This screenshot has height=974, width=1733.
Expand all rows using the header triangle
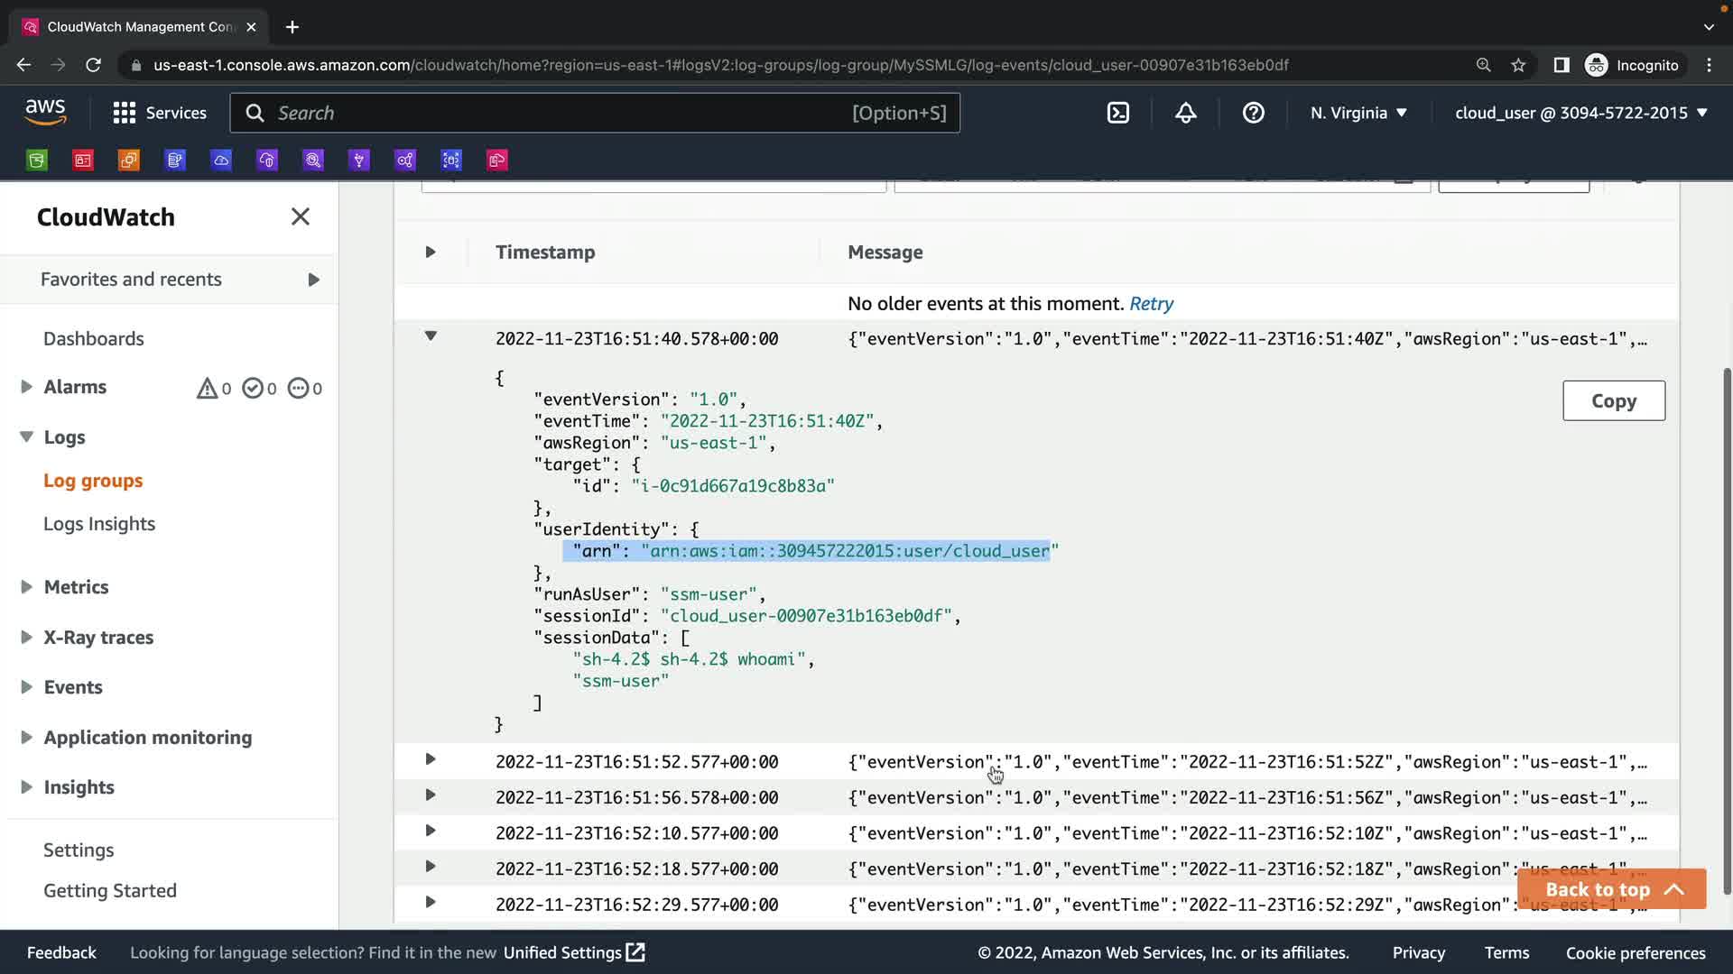tap(431, 252)
